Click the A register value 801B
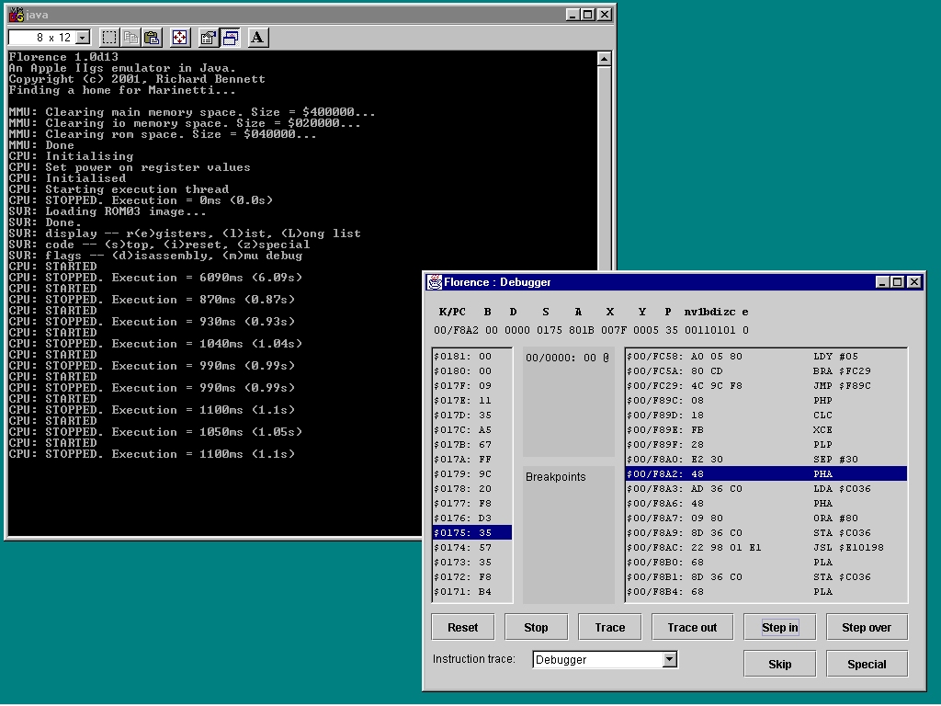Viewport: 941px width, 706px height. (581, 330)
